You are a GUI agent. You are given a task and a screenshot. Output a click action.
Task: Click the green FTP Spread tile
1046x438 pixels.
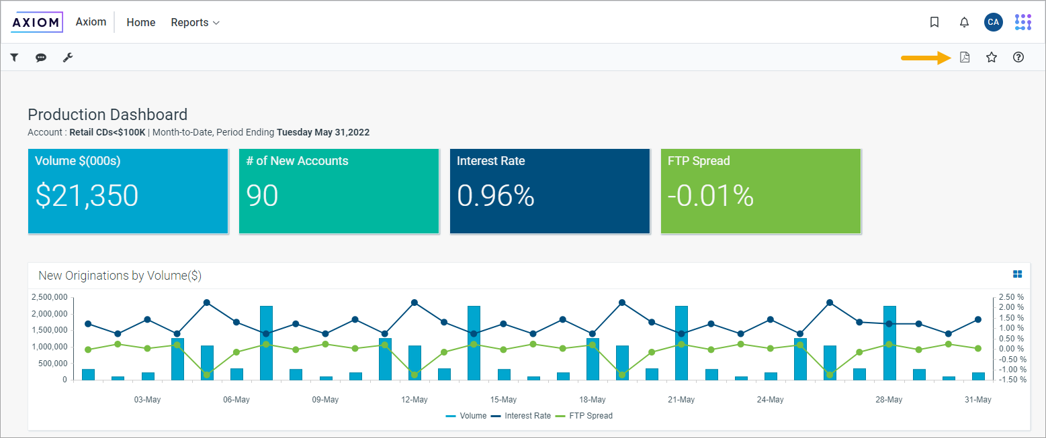(x=760, y=191)
